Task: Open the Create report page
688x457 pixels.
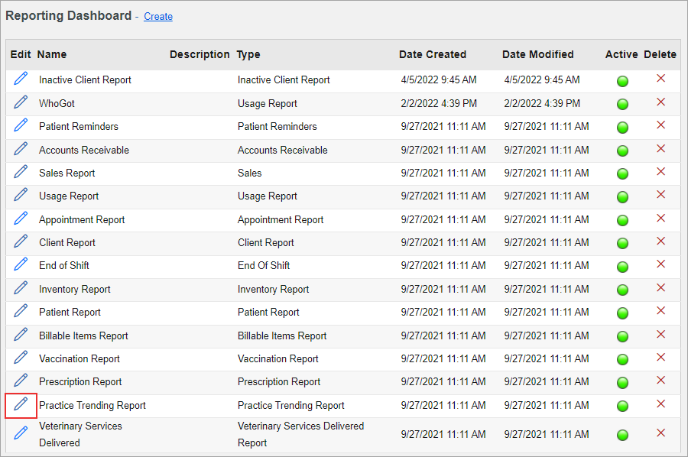Action: coord(157,16)
